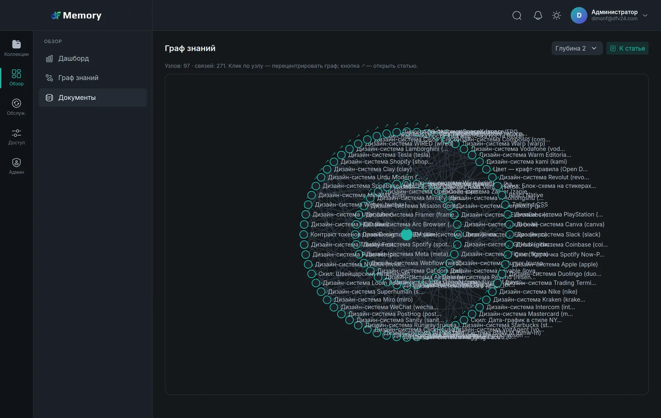Select the Дизайн-система Apple node circle

pos(505,264)
